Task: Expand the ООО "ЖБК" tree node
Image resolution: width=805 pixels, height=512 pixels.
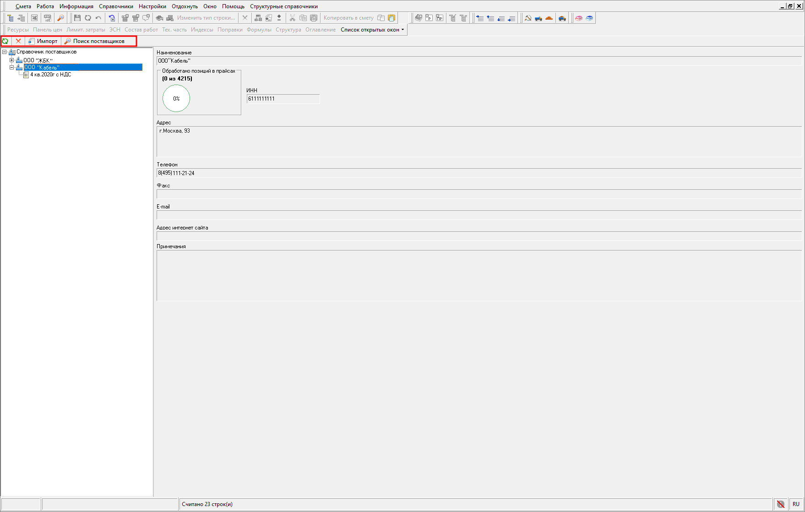Action: 12,60
